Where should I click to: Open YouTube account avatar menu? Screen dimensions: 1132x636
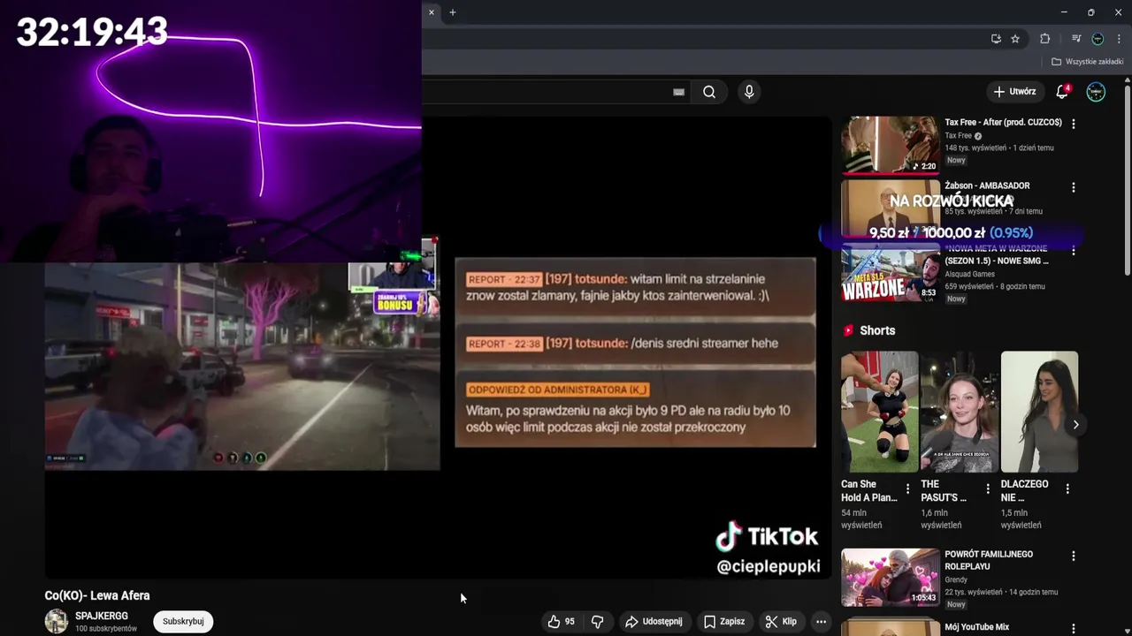pyautogui.click(x=1096, y=92)
